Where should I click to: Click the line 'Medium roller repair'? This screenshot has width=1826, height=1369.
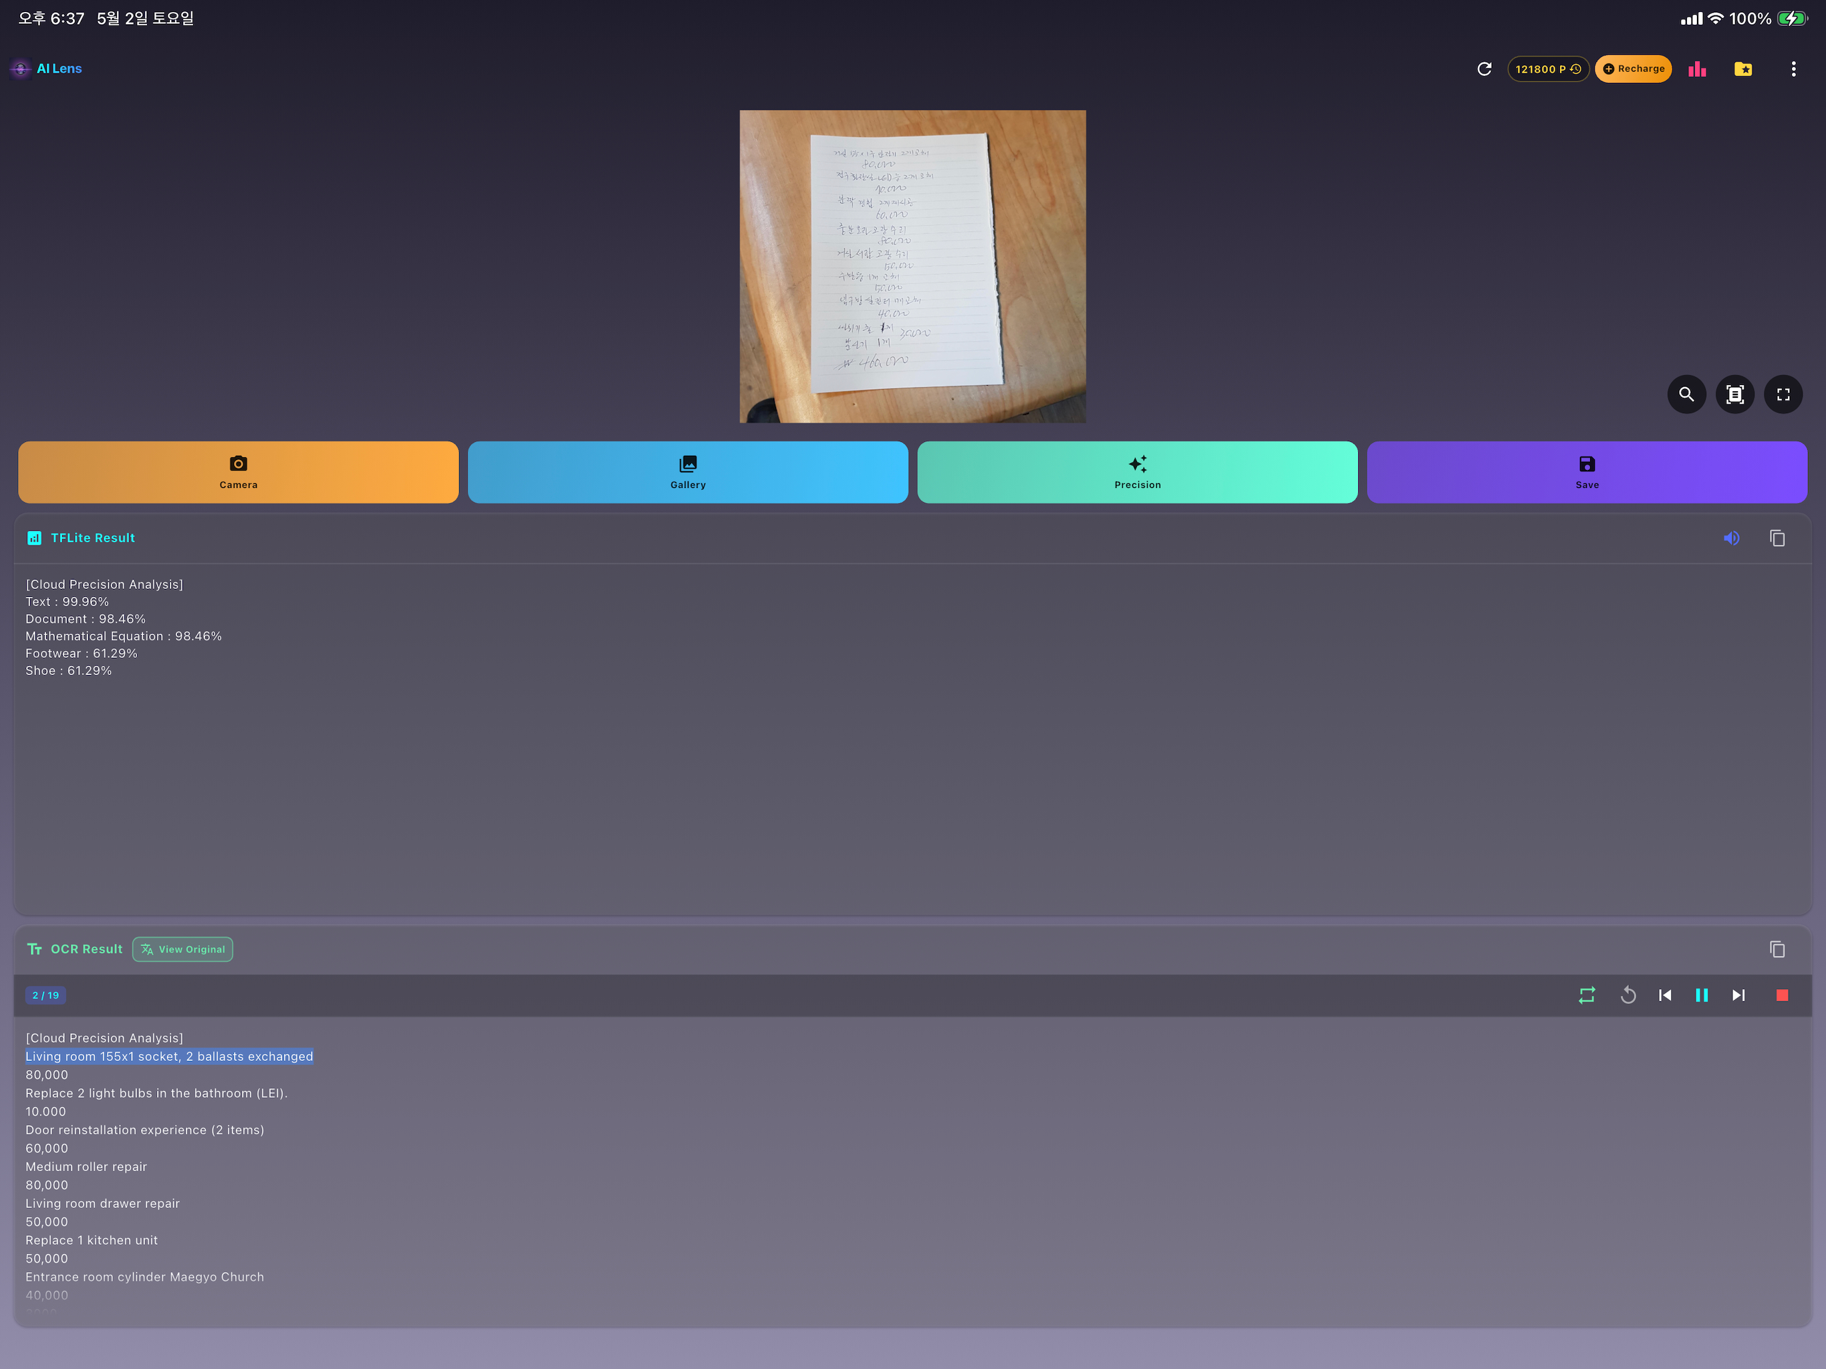(86, 1166)
